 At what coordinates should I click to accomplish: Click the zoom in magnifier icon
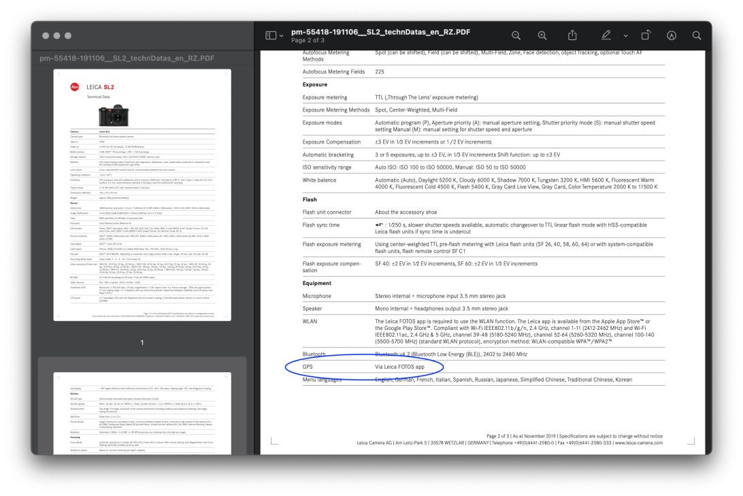pos(542,35)
